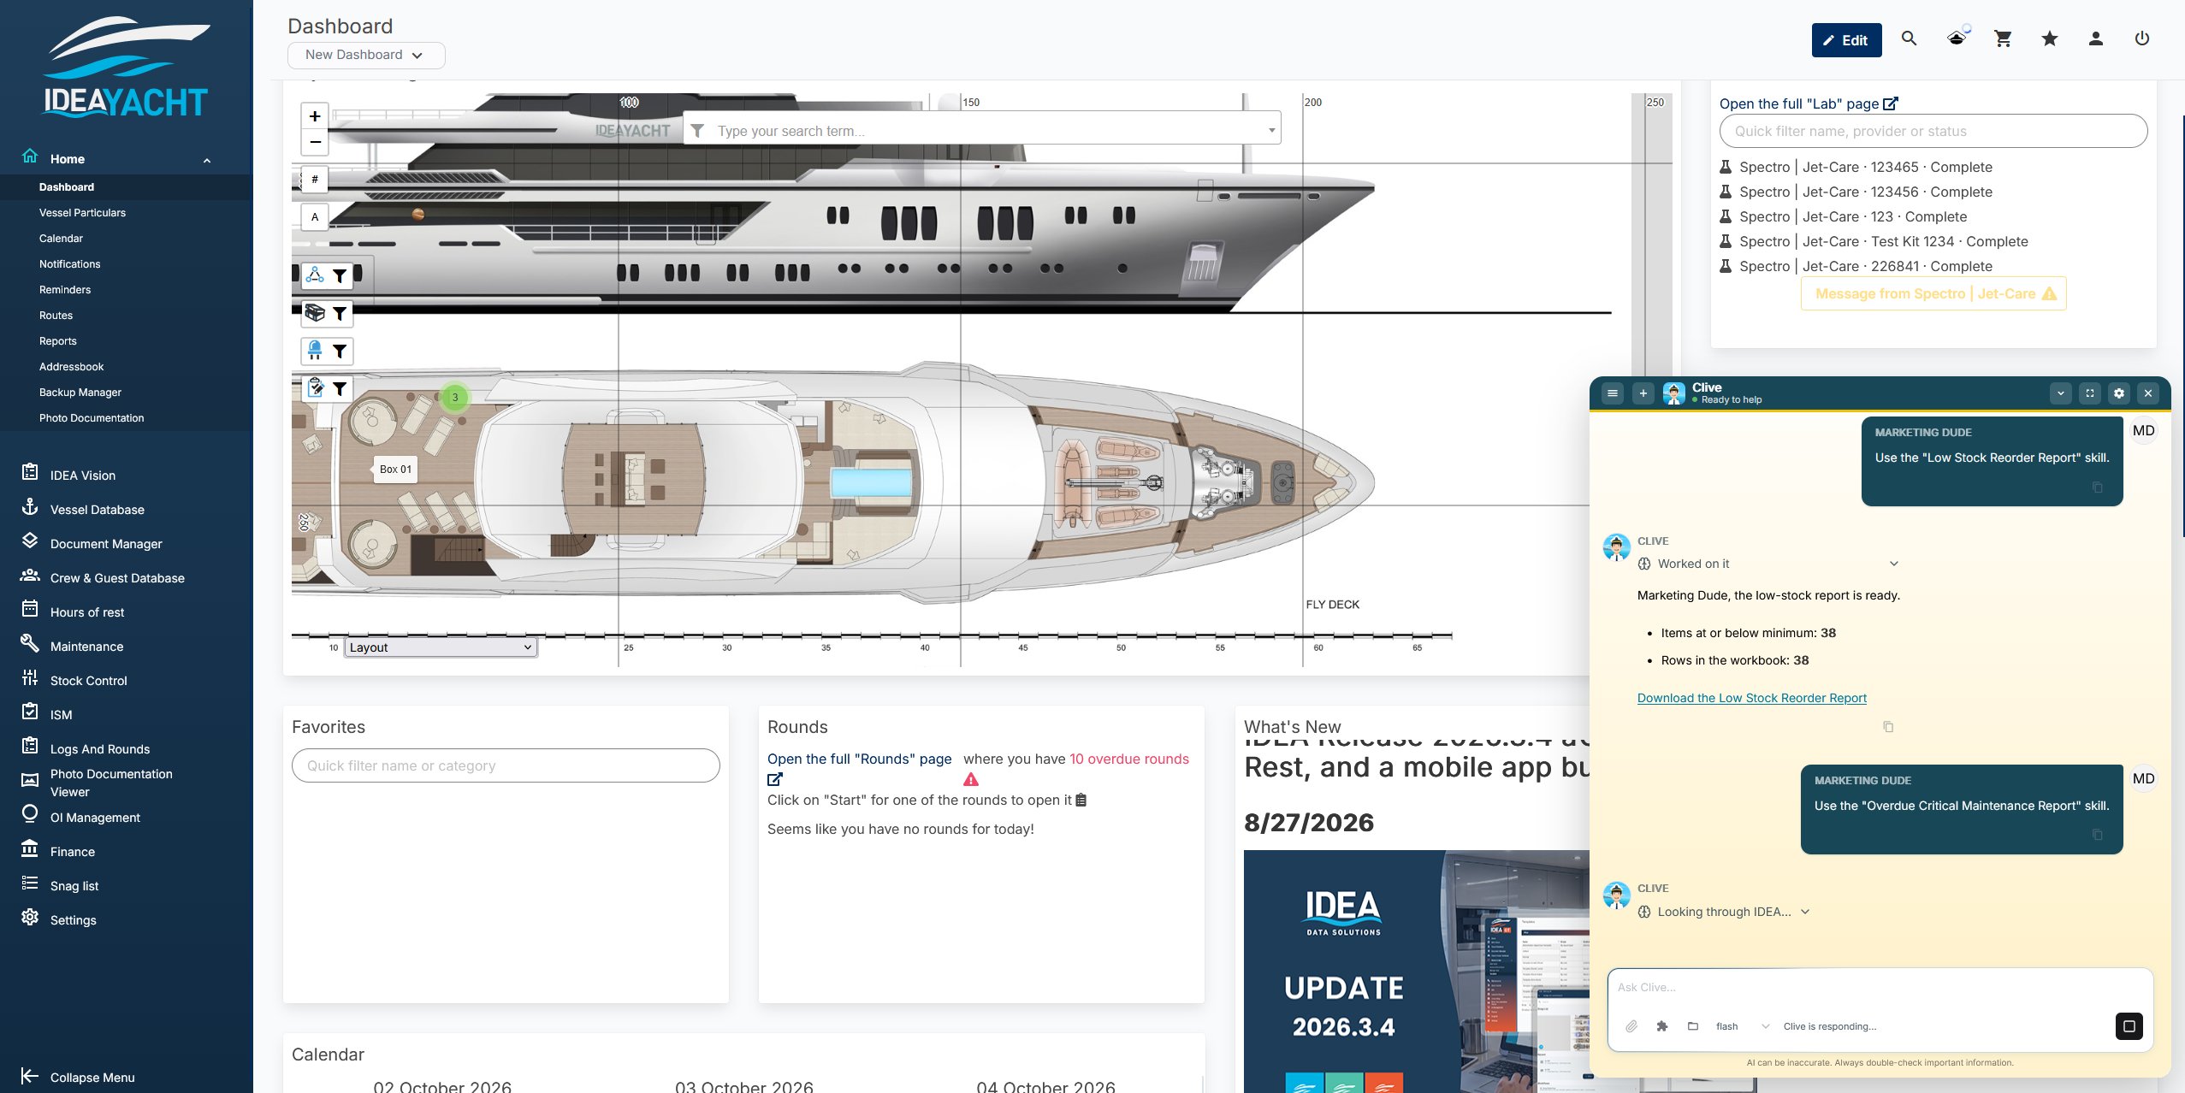Expand the map search term dropdown arrow
This screenshot has height=1093, width=2185.
(1271, 131)
